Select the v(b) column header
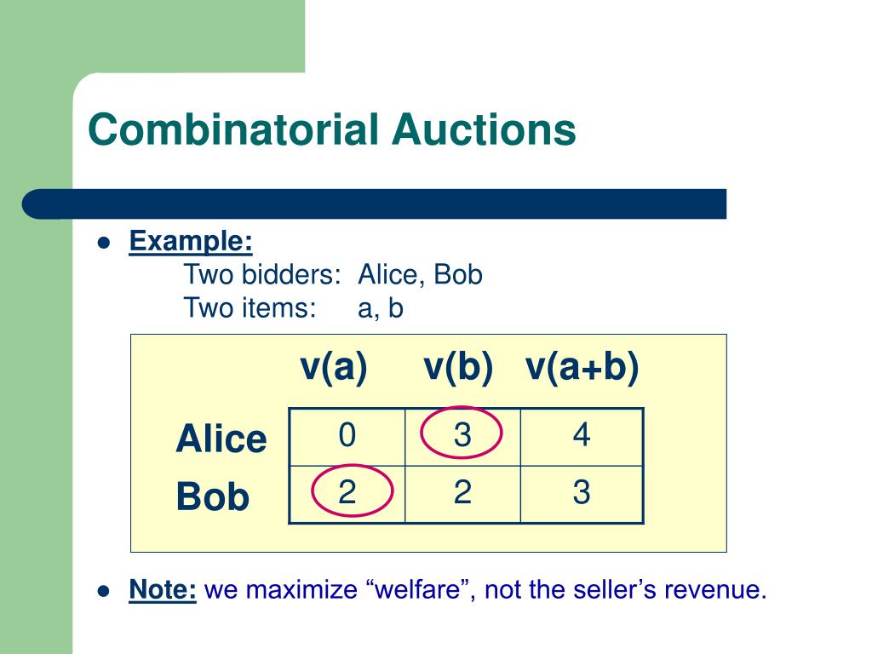Image resolution: width=872 pixels, height=654 pixels. coord(458,368)
